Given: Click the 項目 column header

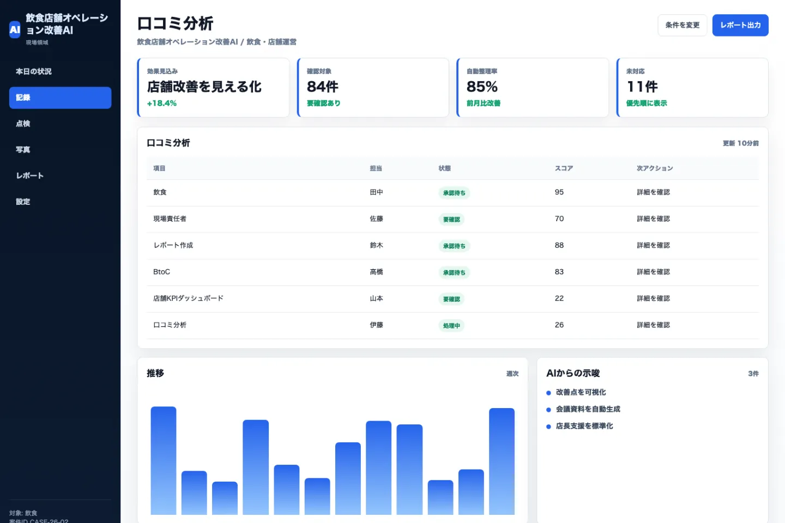Looking at the screenshot, I should tap(159, 168).
